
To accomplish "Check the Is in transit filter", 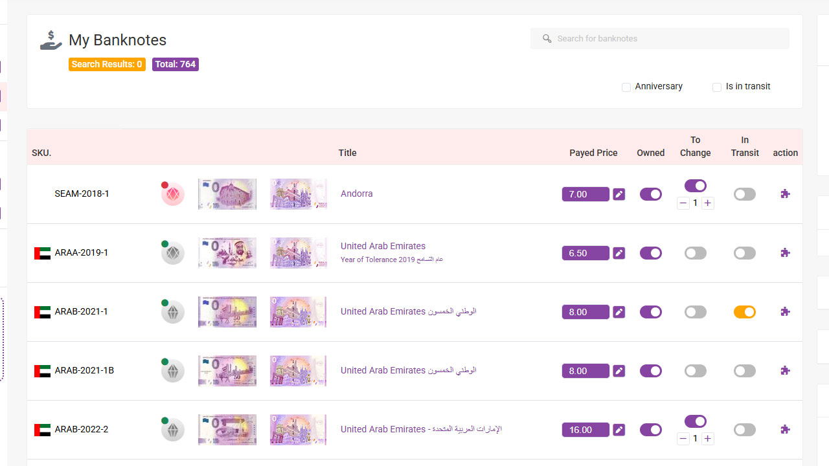I will coord(717,87).
